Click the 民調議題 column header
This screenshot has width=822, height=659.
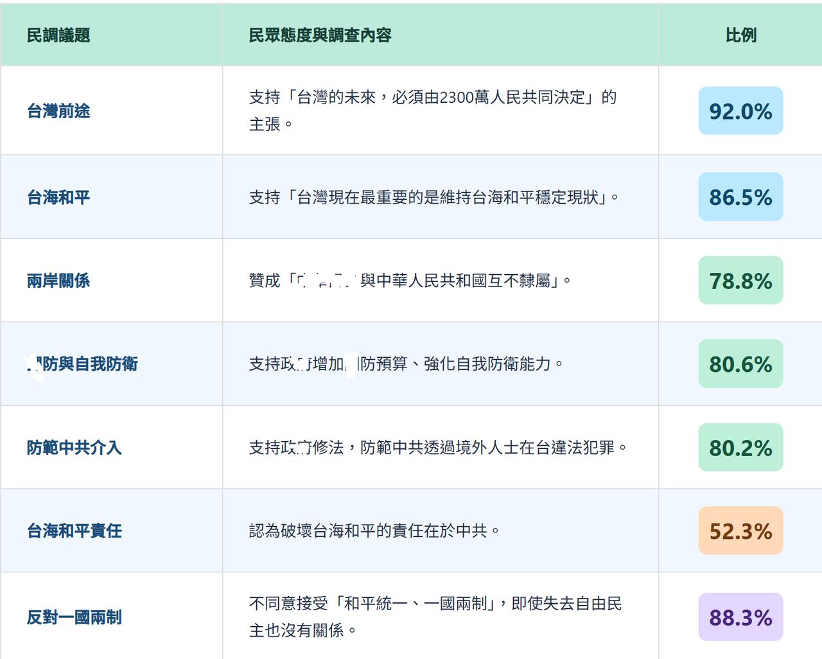click(58, 35)
